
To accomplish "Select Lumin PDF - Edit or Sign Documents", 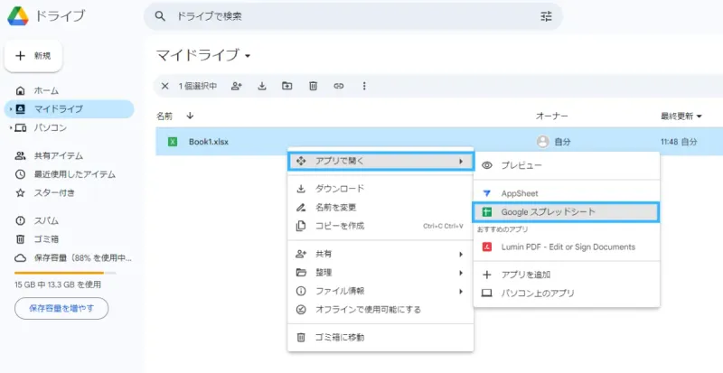I will pyautogui.click(x=567, y=247).
